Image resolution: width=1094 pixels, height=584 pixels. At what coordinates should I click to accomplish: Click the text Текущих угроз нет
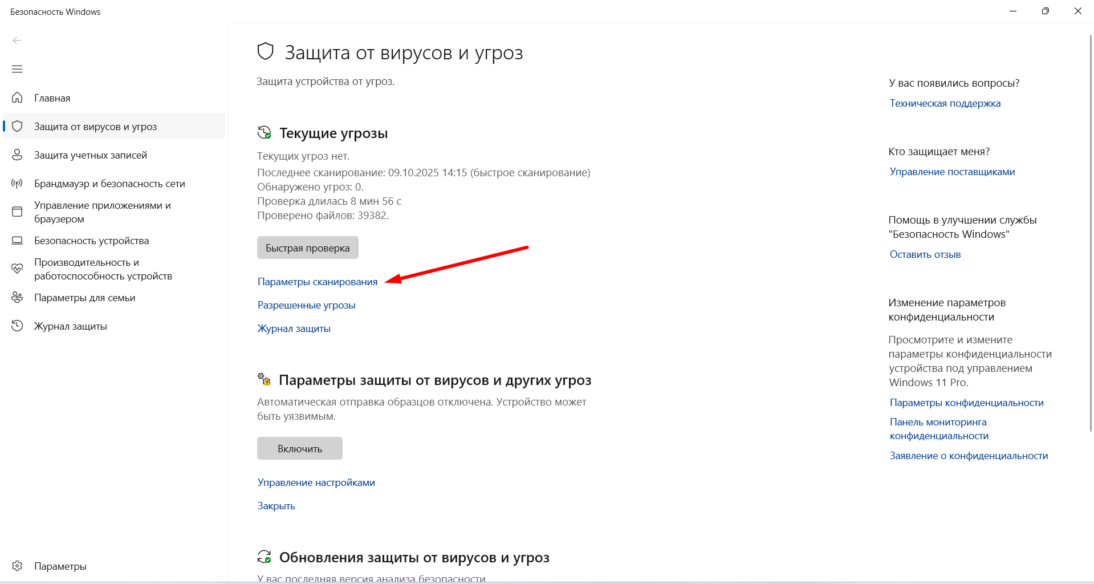point(303,156)
